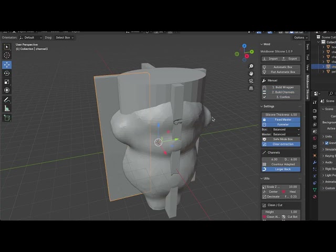Click the Heal button
The height and width of the screenshot is (252, 336).
(x=291, y=192)
